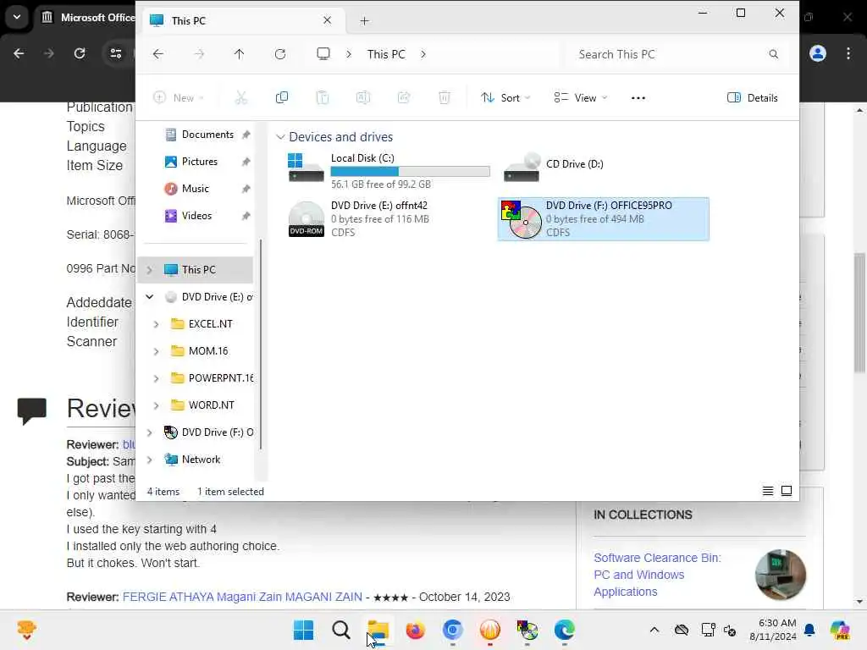Add a new tab in File Explorer
Viewport: 867px width, 650px height.
[x=364, y=21]
